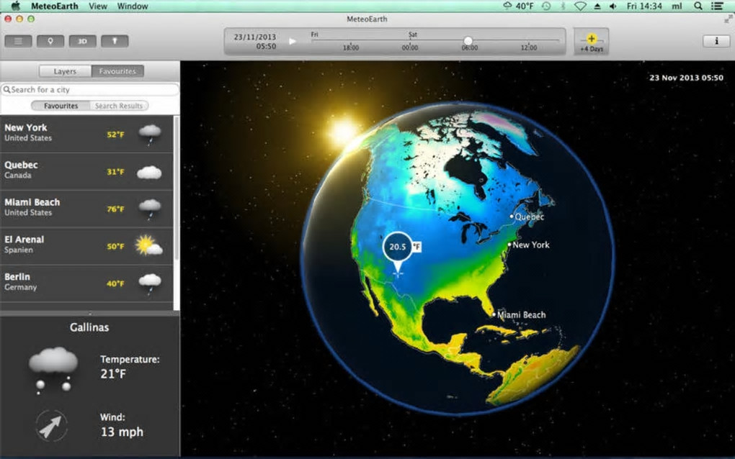735x459 pixels.
Task: Click the 23 Nov 2013 05:50 timestamp overlay
Action: click(686, 78)
